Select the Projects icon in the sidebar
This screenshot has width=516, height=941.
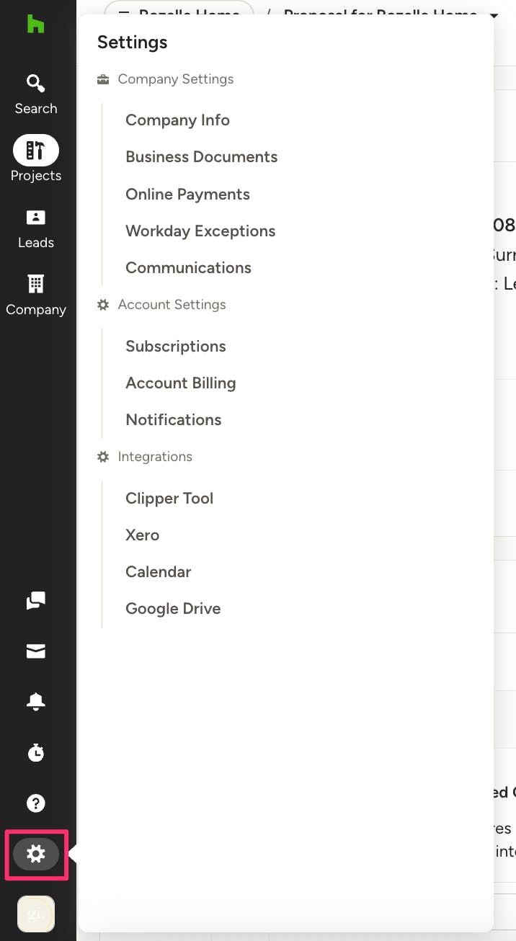[35, 151]
